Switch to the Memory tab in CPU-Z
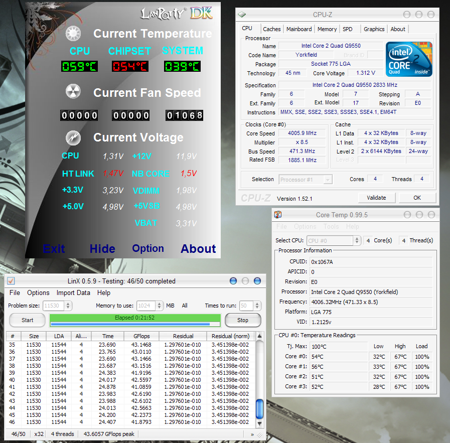 coord(327,29)
